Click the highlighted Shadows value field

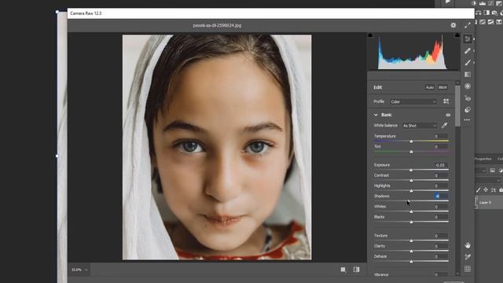440,196
